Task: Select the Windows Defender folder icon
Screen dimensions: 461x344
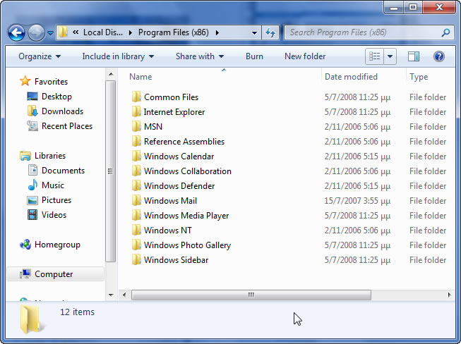Action: tap(137, 186)
